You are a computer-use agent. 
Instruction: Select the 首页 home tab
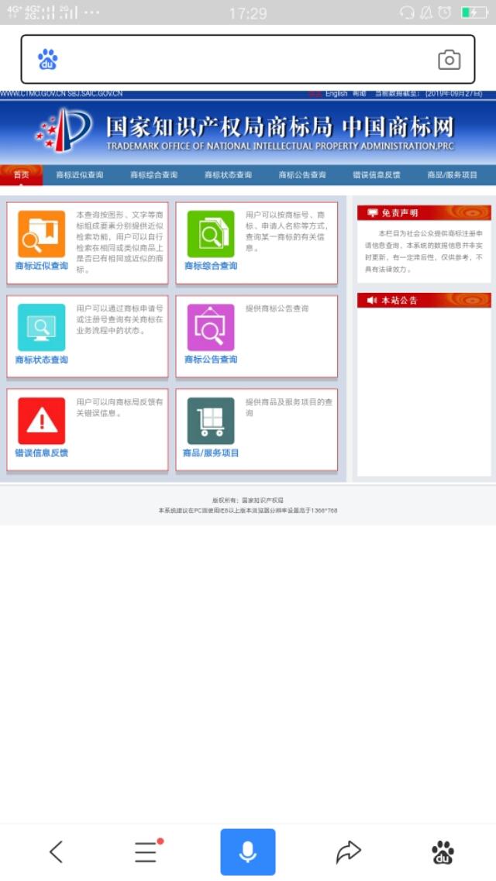tap(22, 175)
